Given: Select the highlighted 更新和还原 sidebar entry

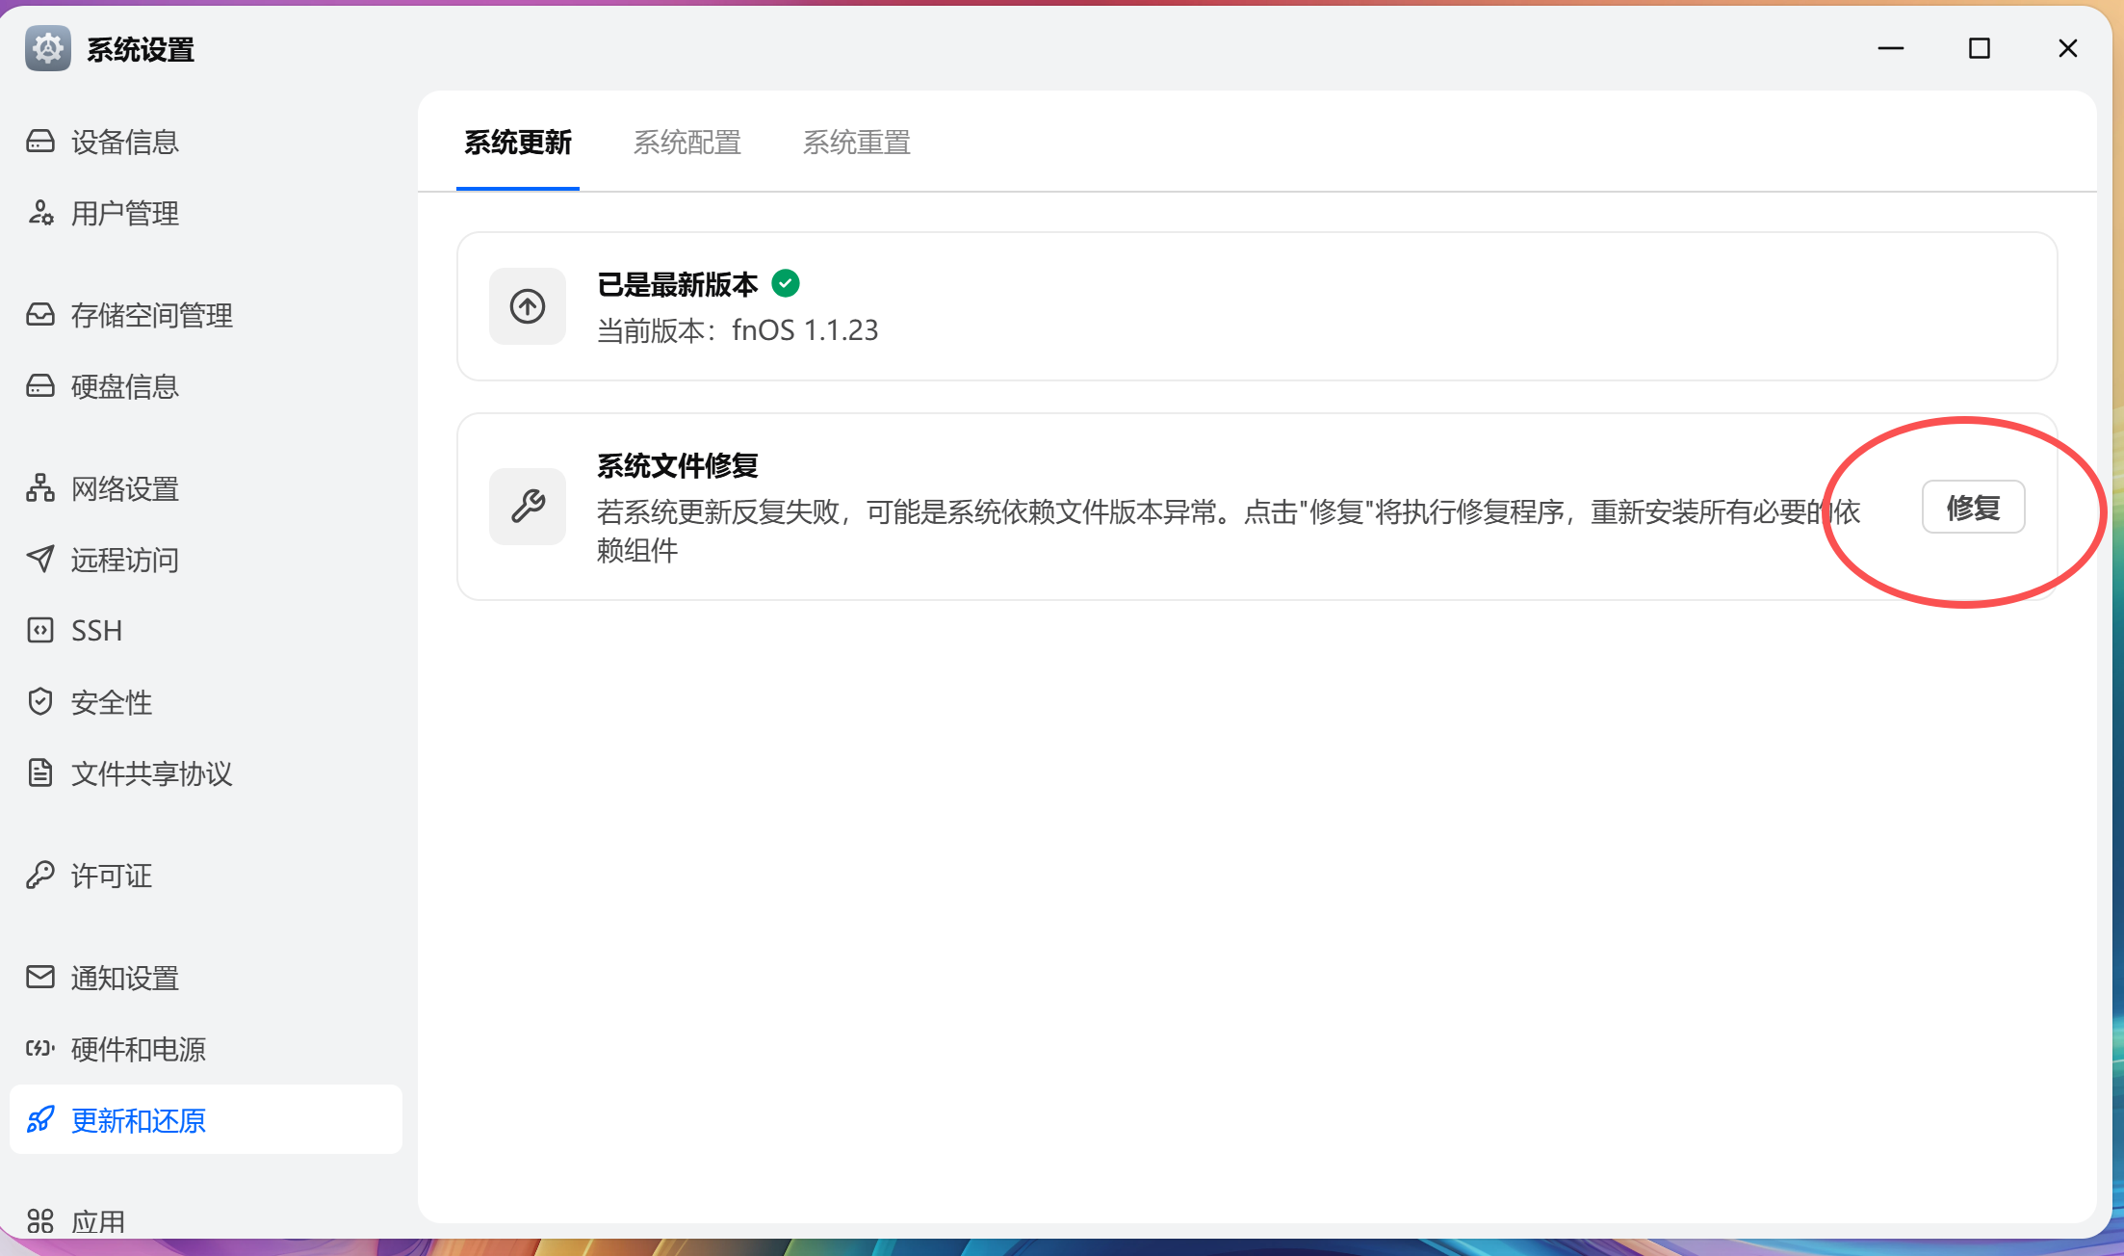Looking at the screenshot, I should (x=139, y=1120).
